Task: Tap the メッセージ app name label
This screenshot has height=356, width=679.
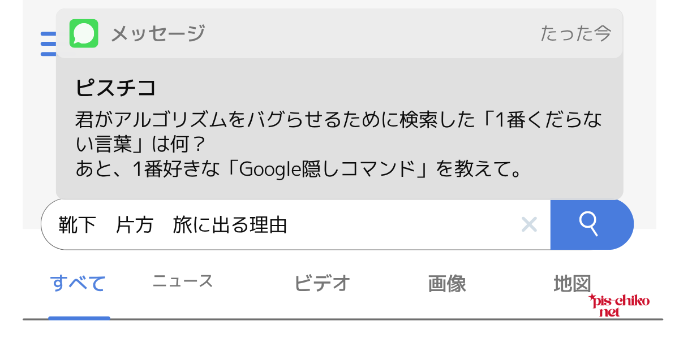Action: 157,34
